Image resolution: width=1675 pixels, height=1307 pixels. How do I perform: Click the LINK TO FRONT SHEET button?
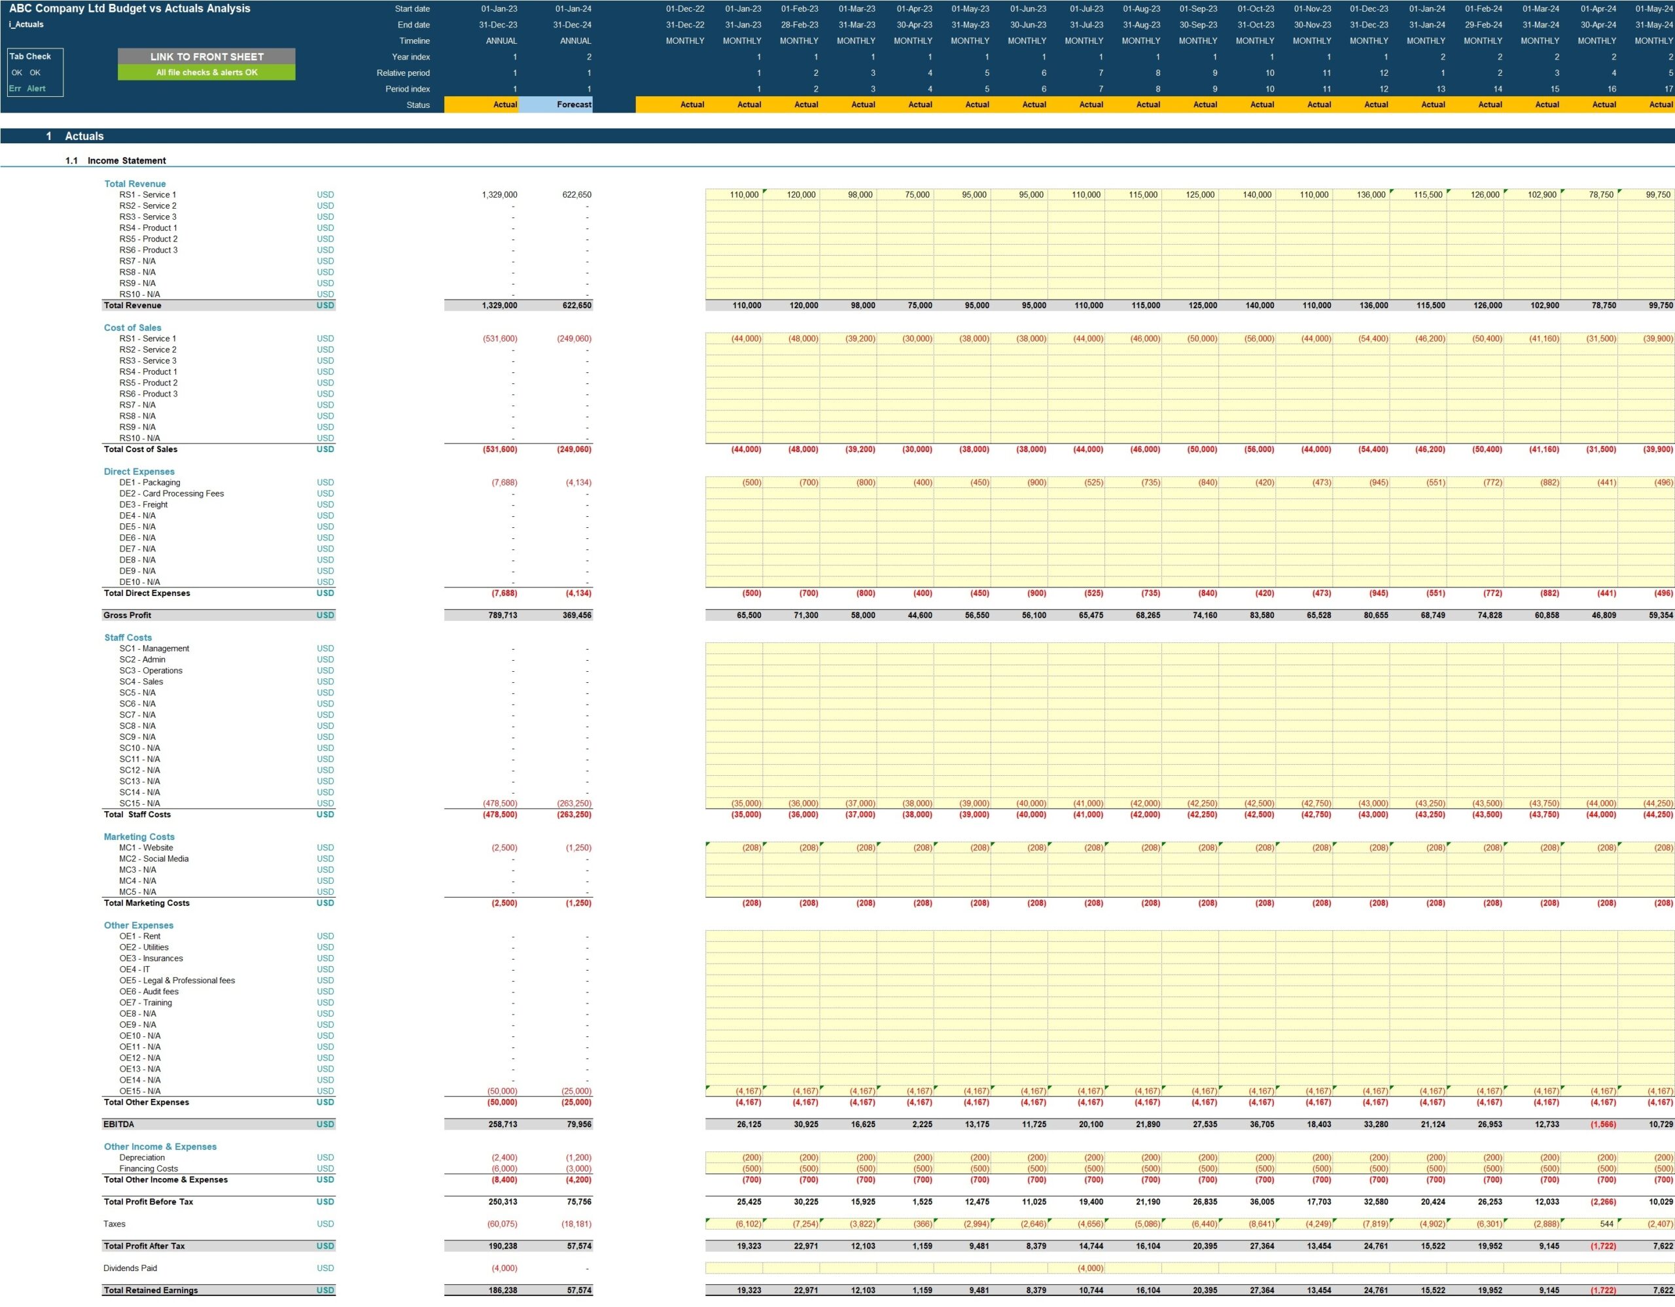tap(206, 57)
